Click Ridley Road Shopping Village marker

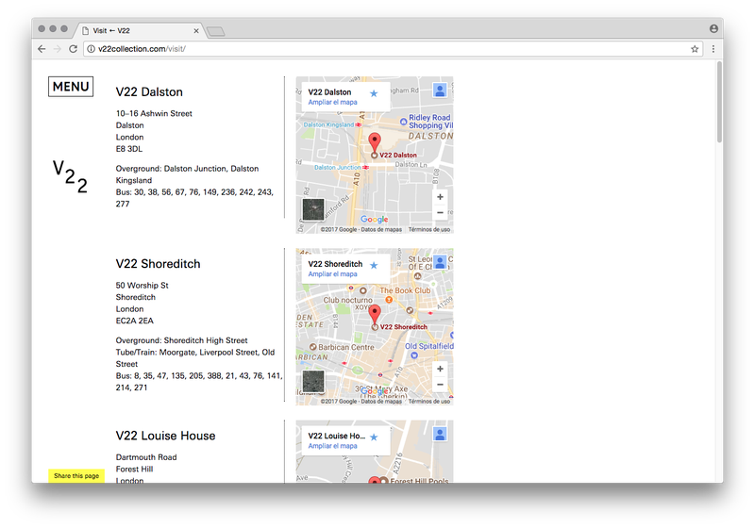[403, 122]
